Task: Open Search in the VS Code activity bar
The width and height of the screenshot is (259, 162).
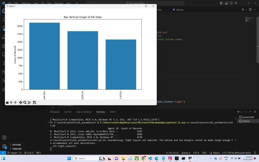Action: pos(4,19)
